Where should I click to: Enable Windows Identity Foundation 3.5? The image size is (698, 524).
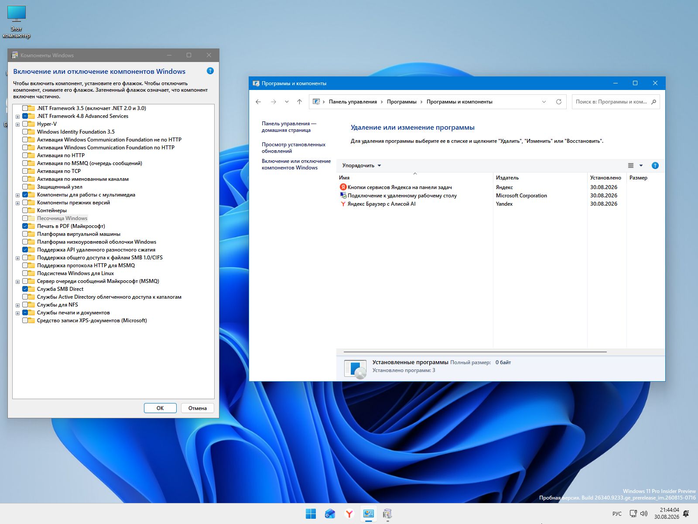click(x=25, y=132)
